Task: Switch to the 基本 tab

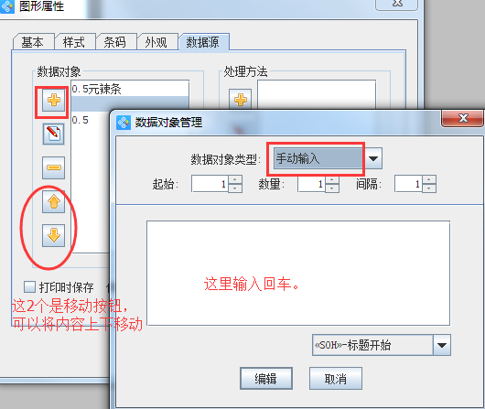Action: pyautogui.click(x=33, y=42)
